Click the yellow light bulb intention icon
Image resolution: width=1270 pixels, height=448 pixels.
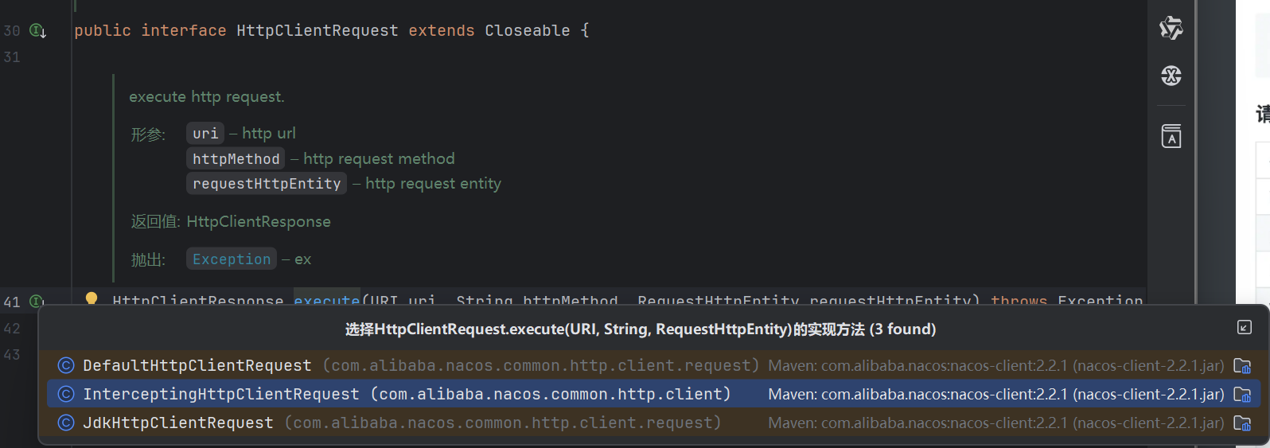pyautogui.click(x=92, y=298)
